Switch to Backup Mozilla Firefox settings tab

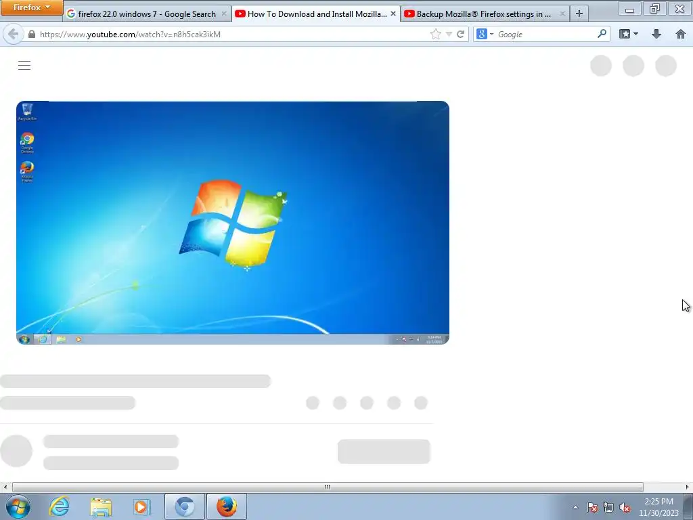point(485,14)
